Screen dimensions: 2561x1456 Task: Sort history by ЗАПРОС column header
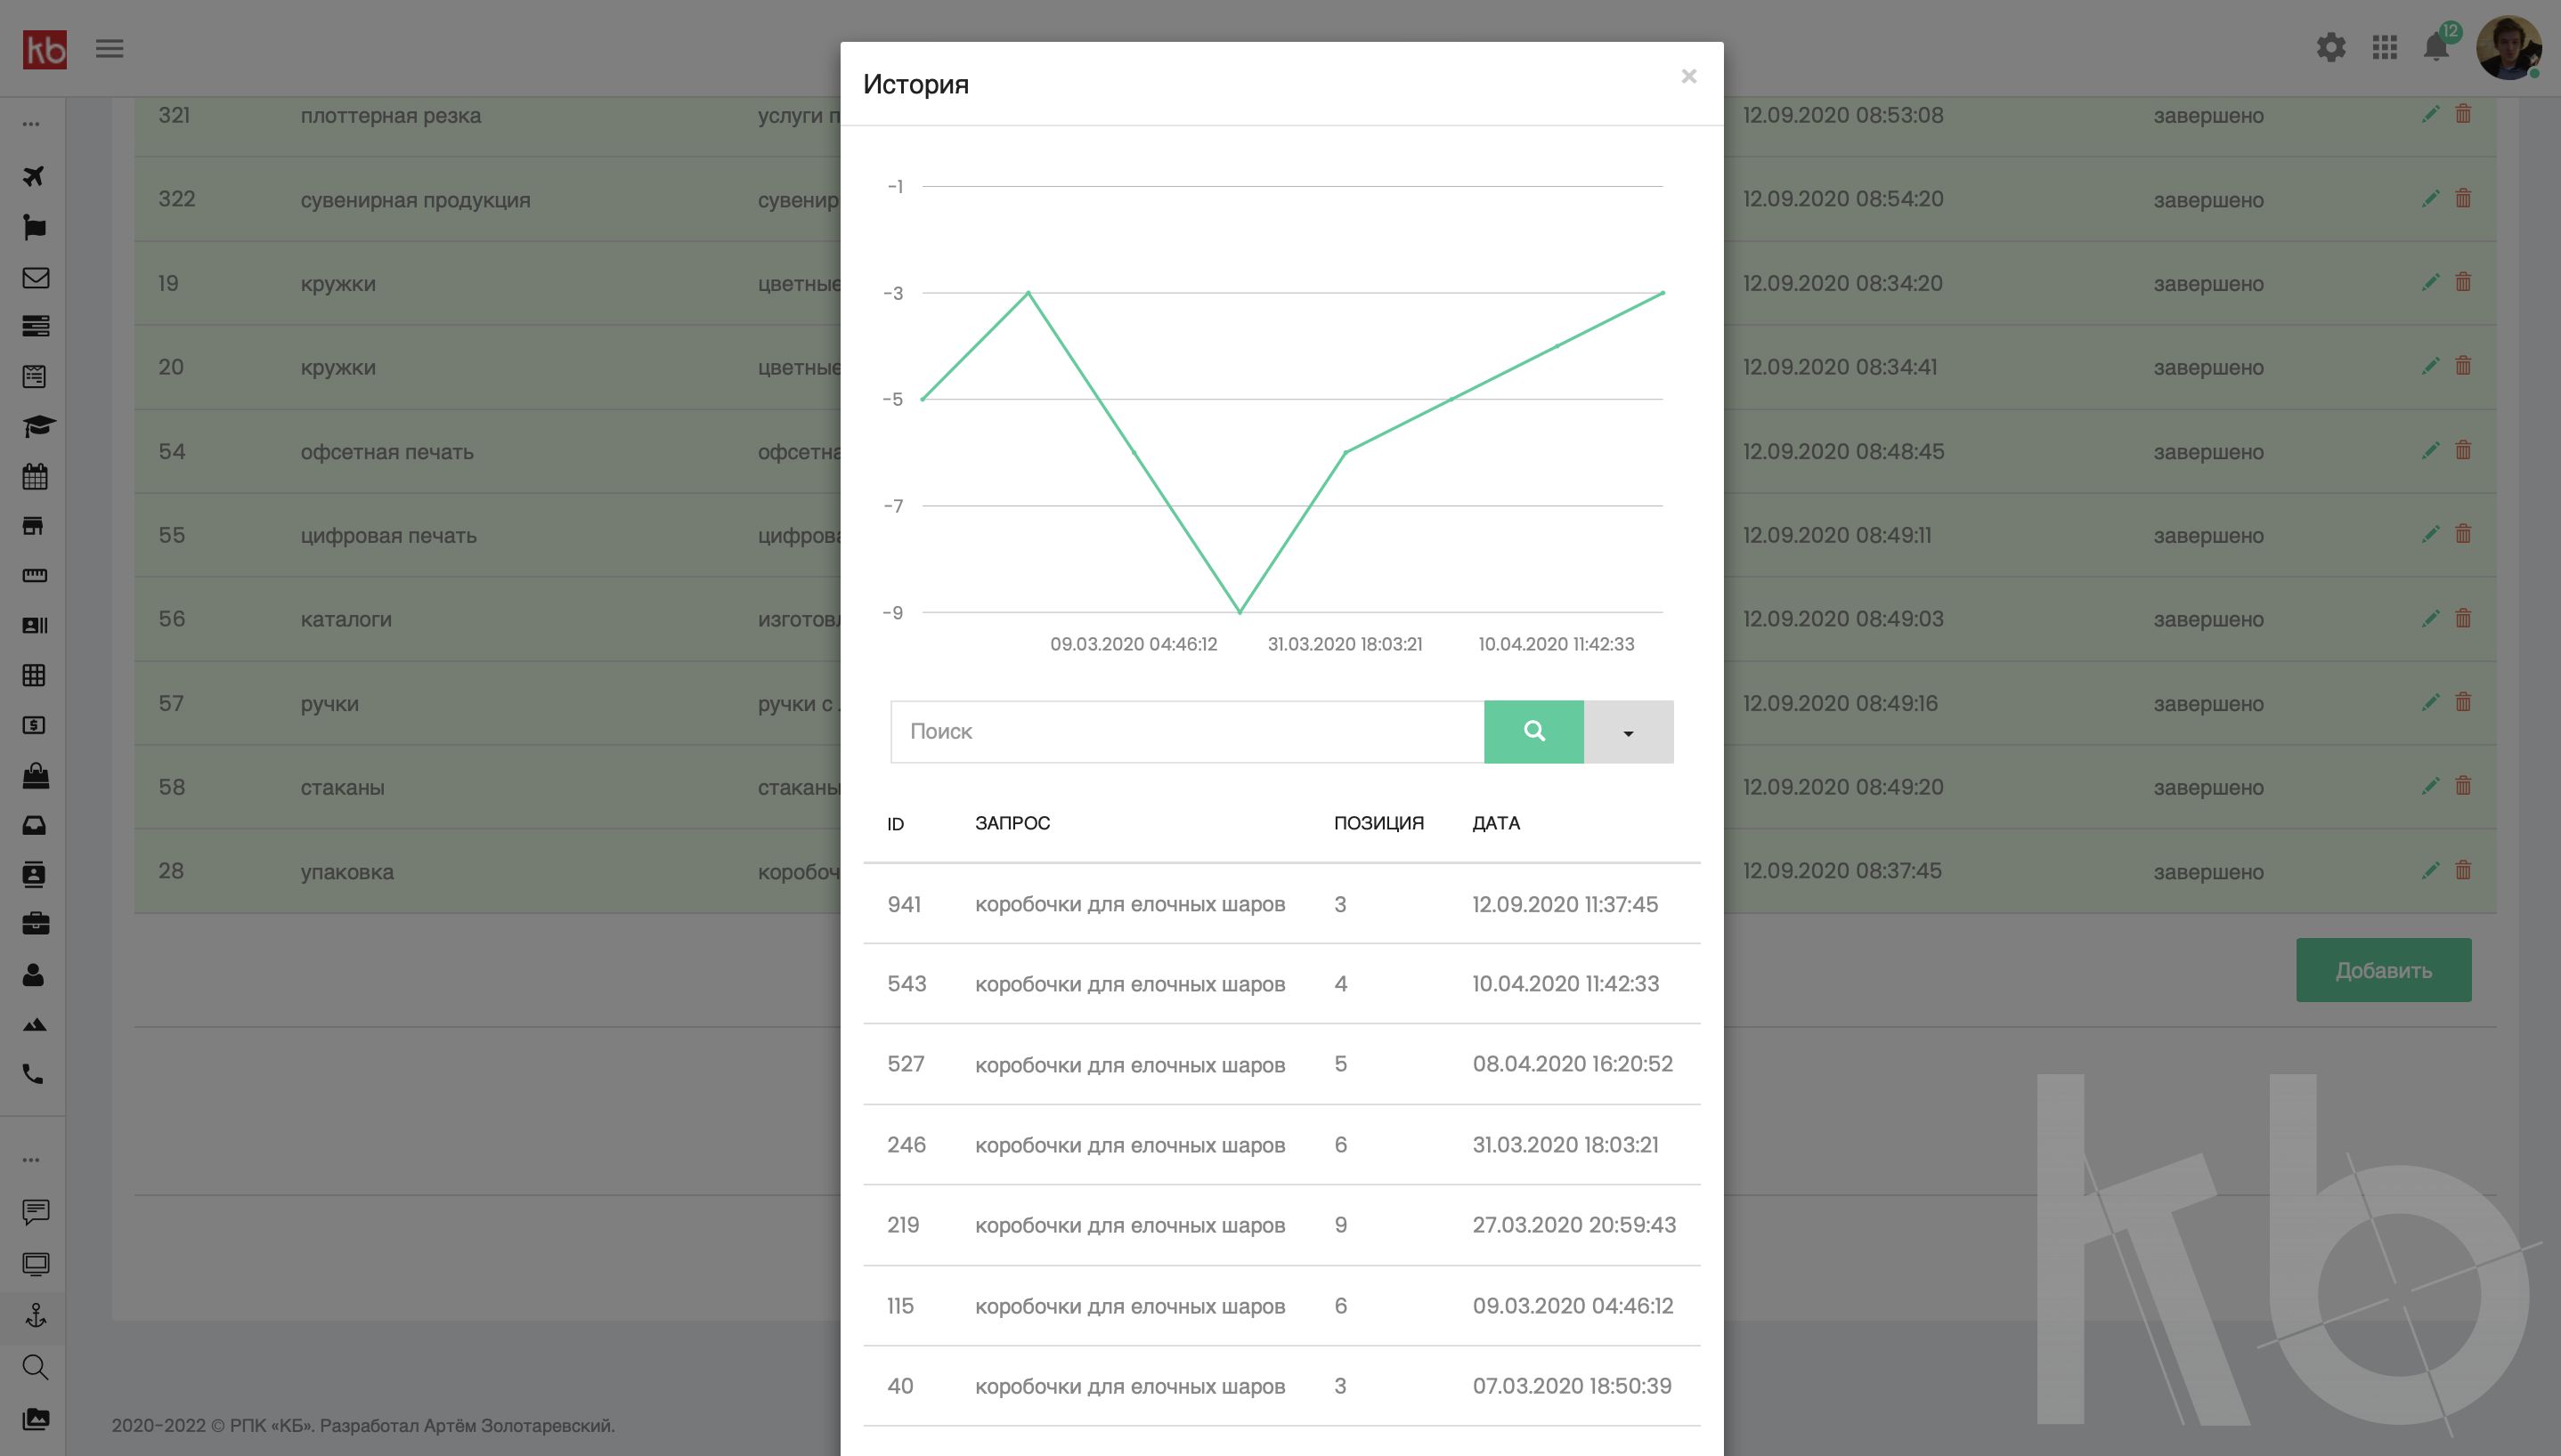pos(1012,823)
